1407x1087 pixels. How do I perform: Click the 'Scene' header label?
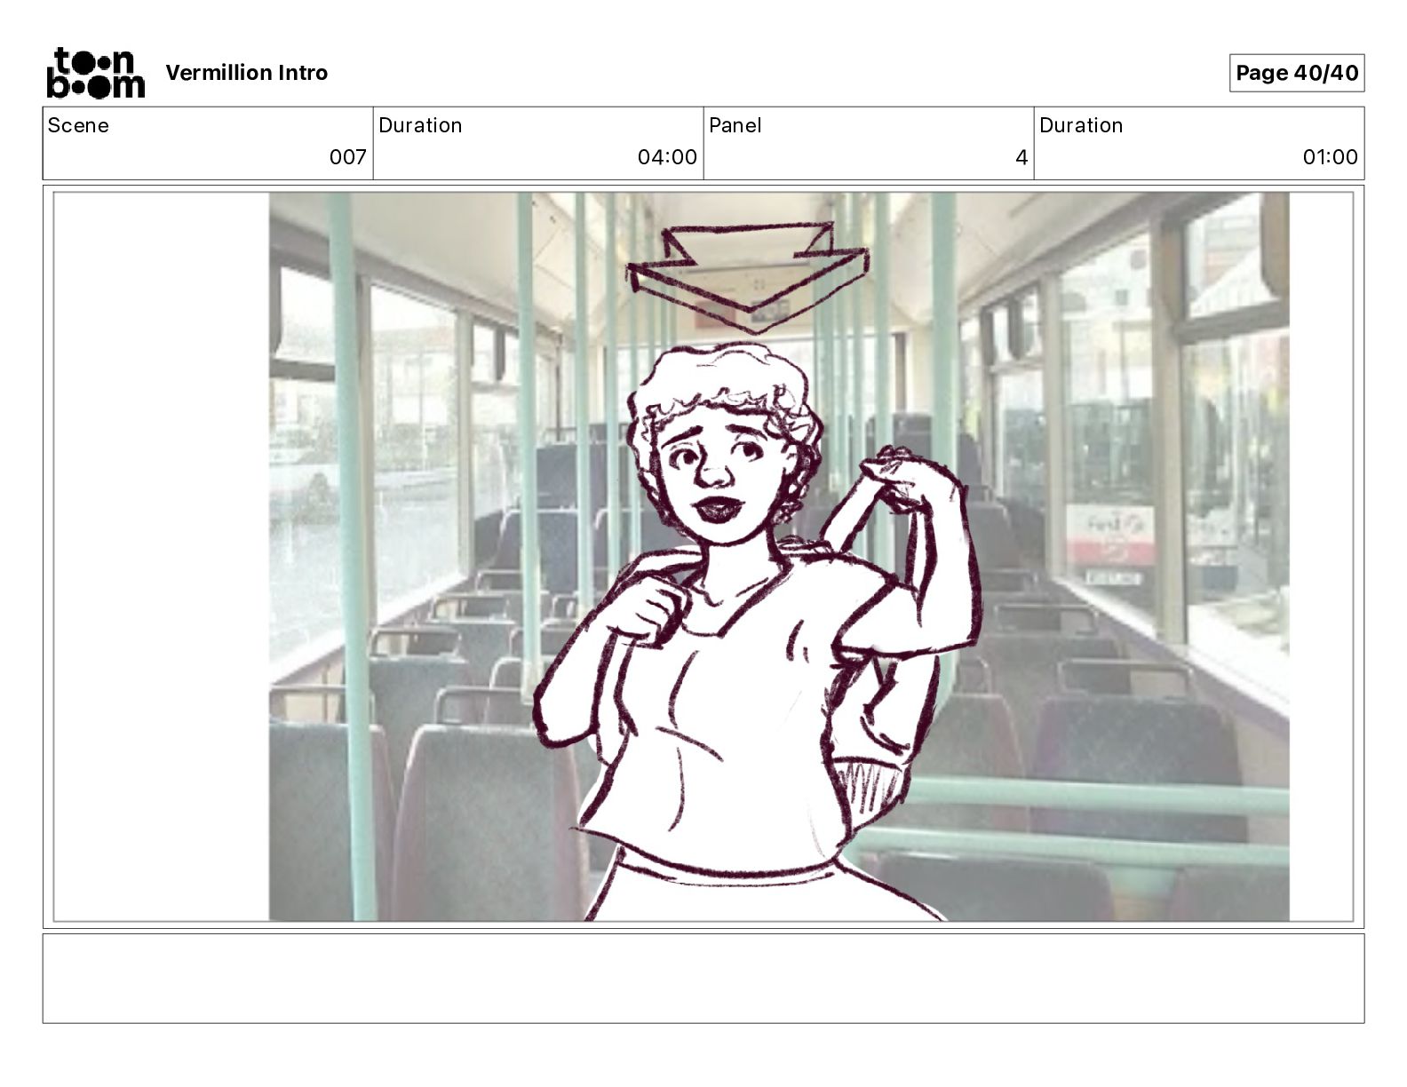pos(78,125)
